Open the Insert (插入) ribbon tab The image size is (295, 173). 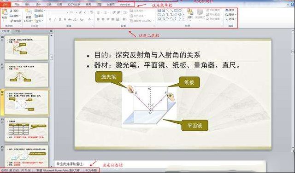[28, 4]
